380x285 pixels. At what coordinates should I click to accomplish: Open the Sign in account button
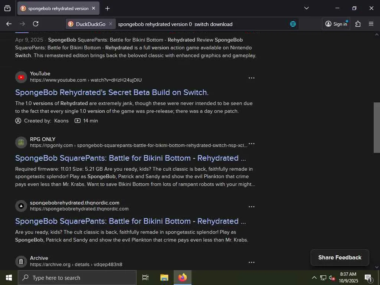click(336, 24)
